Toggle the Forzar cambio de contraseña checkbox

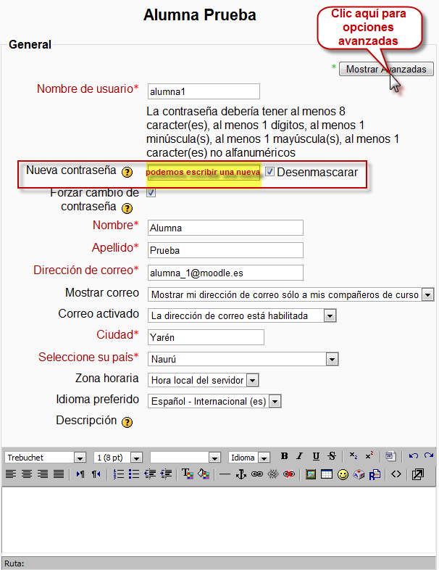151,193
